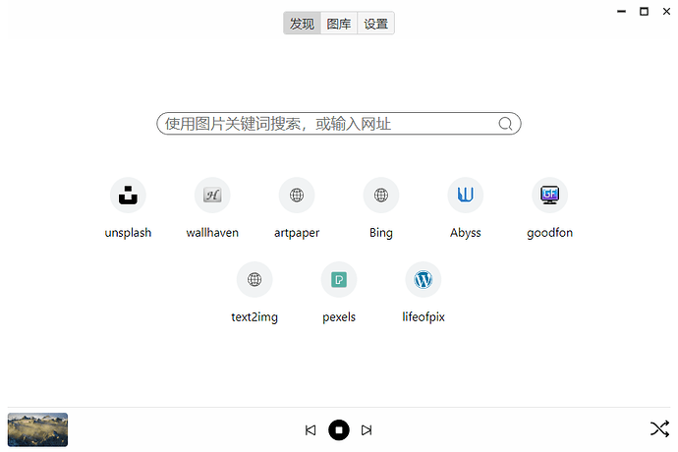Stop wallpaper playback

click(x=339, y=430)
